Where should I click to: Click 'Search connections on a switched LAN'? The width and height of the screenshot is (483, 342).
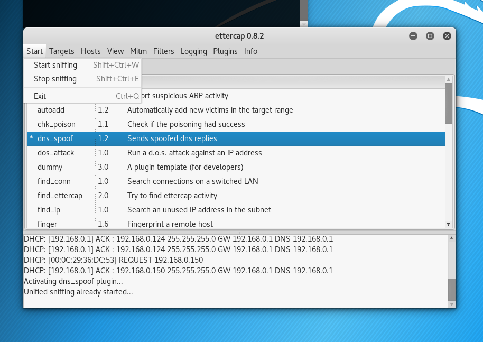(193, 181)
